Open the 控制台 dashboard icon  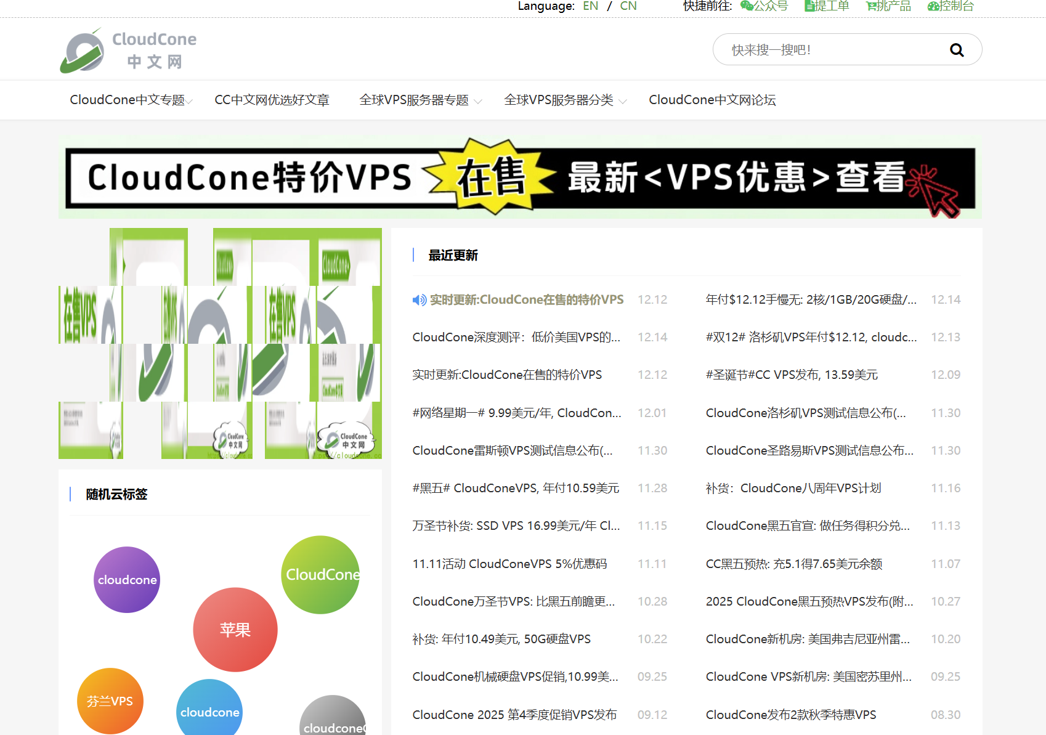tap(933, 6)
